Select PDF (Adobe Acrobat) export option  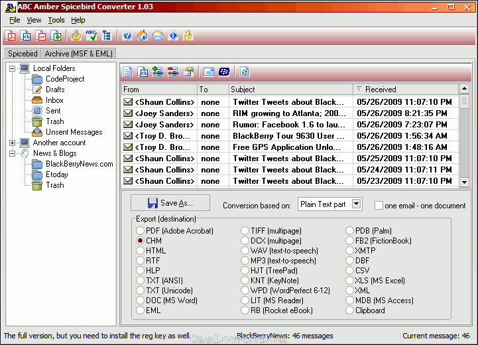point(174,231)
